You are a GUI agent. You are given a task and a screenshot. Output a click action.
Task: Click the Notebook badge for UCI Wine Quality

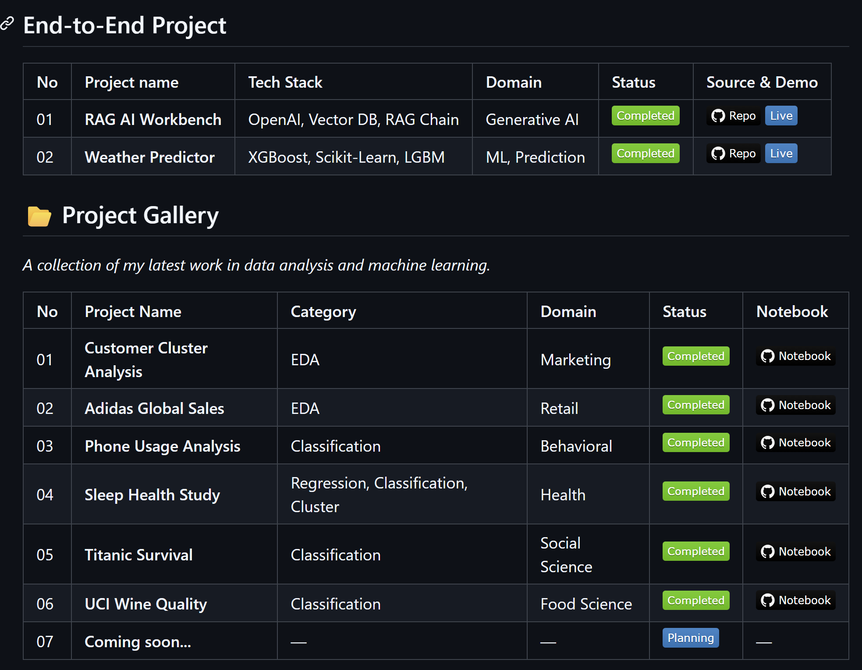click(795, 600)
